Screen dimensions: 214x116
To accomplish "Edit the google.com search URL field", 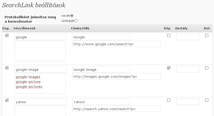I will pyautogui.click(x=116, y=44).
